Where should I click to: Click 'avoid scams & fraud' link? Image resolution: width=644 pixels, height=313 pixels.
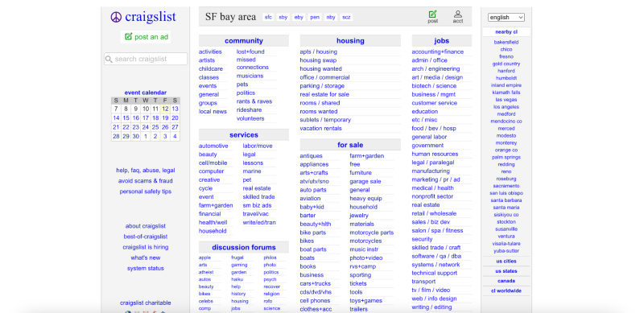click(x=146, y=181)
